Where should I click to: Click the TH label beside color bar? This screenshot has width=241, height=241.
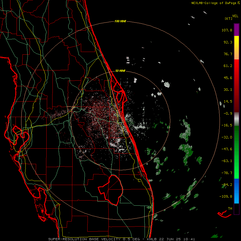coord(230,209)
